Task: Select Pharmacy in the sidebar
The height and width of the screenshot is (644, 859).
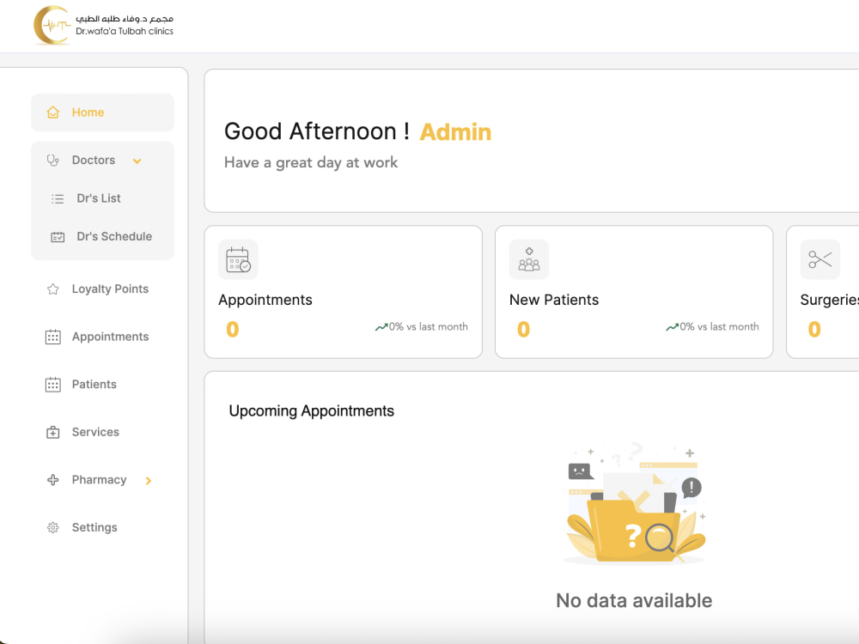Action: [x=99, y=480]
